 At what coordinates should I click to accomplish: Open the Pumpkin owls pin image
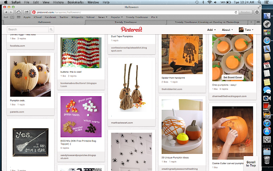point(30,76)
